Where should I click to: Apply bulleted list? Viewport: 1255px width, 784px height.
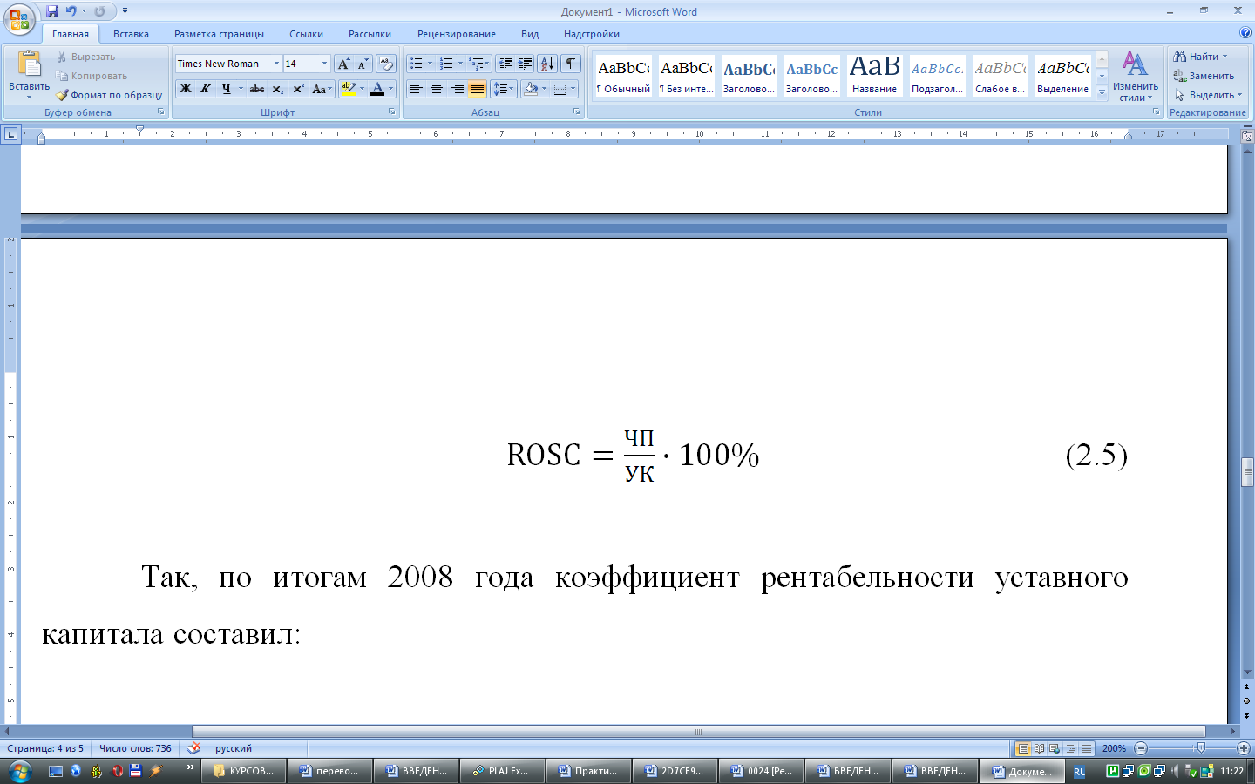[417, 64]
